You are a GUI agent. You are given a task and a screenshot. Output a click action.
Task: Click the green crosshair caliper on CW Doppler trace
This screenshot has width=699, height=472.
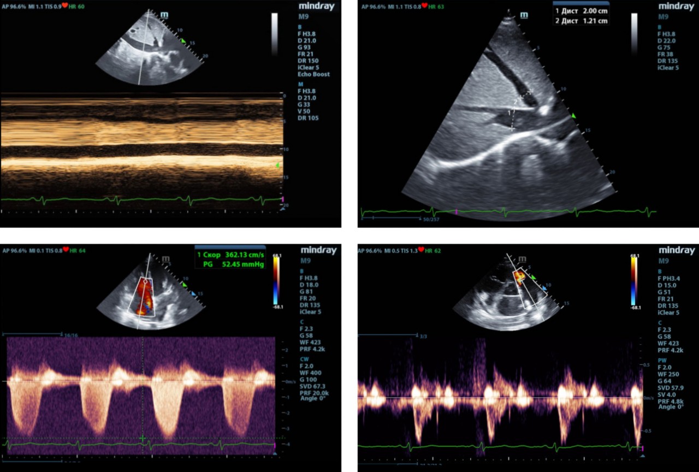pos(143,438)
